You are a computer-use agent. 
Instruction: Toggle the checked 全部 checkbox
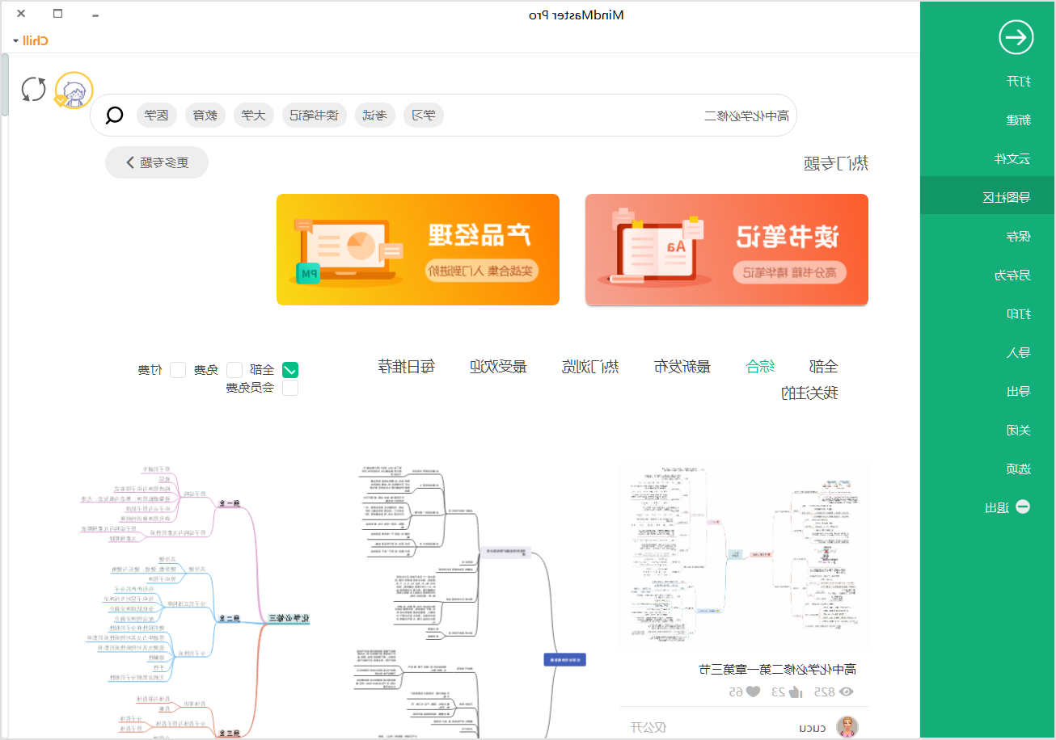click(289, 370)
